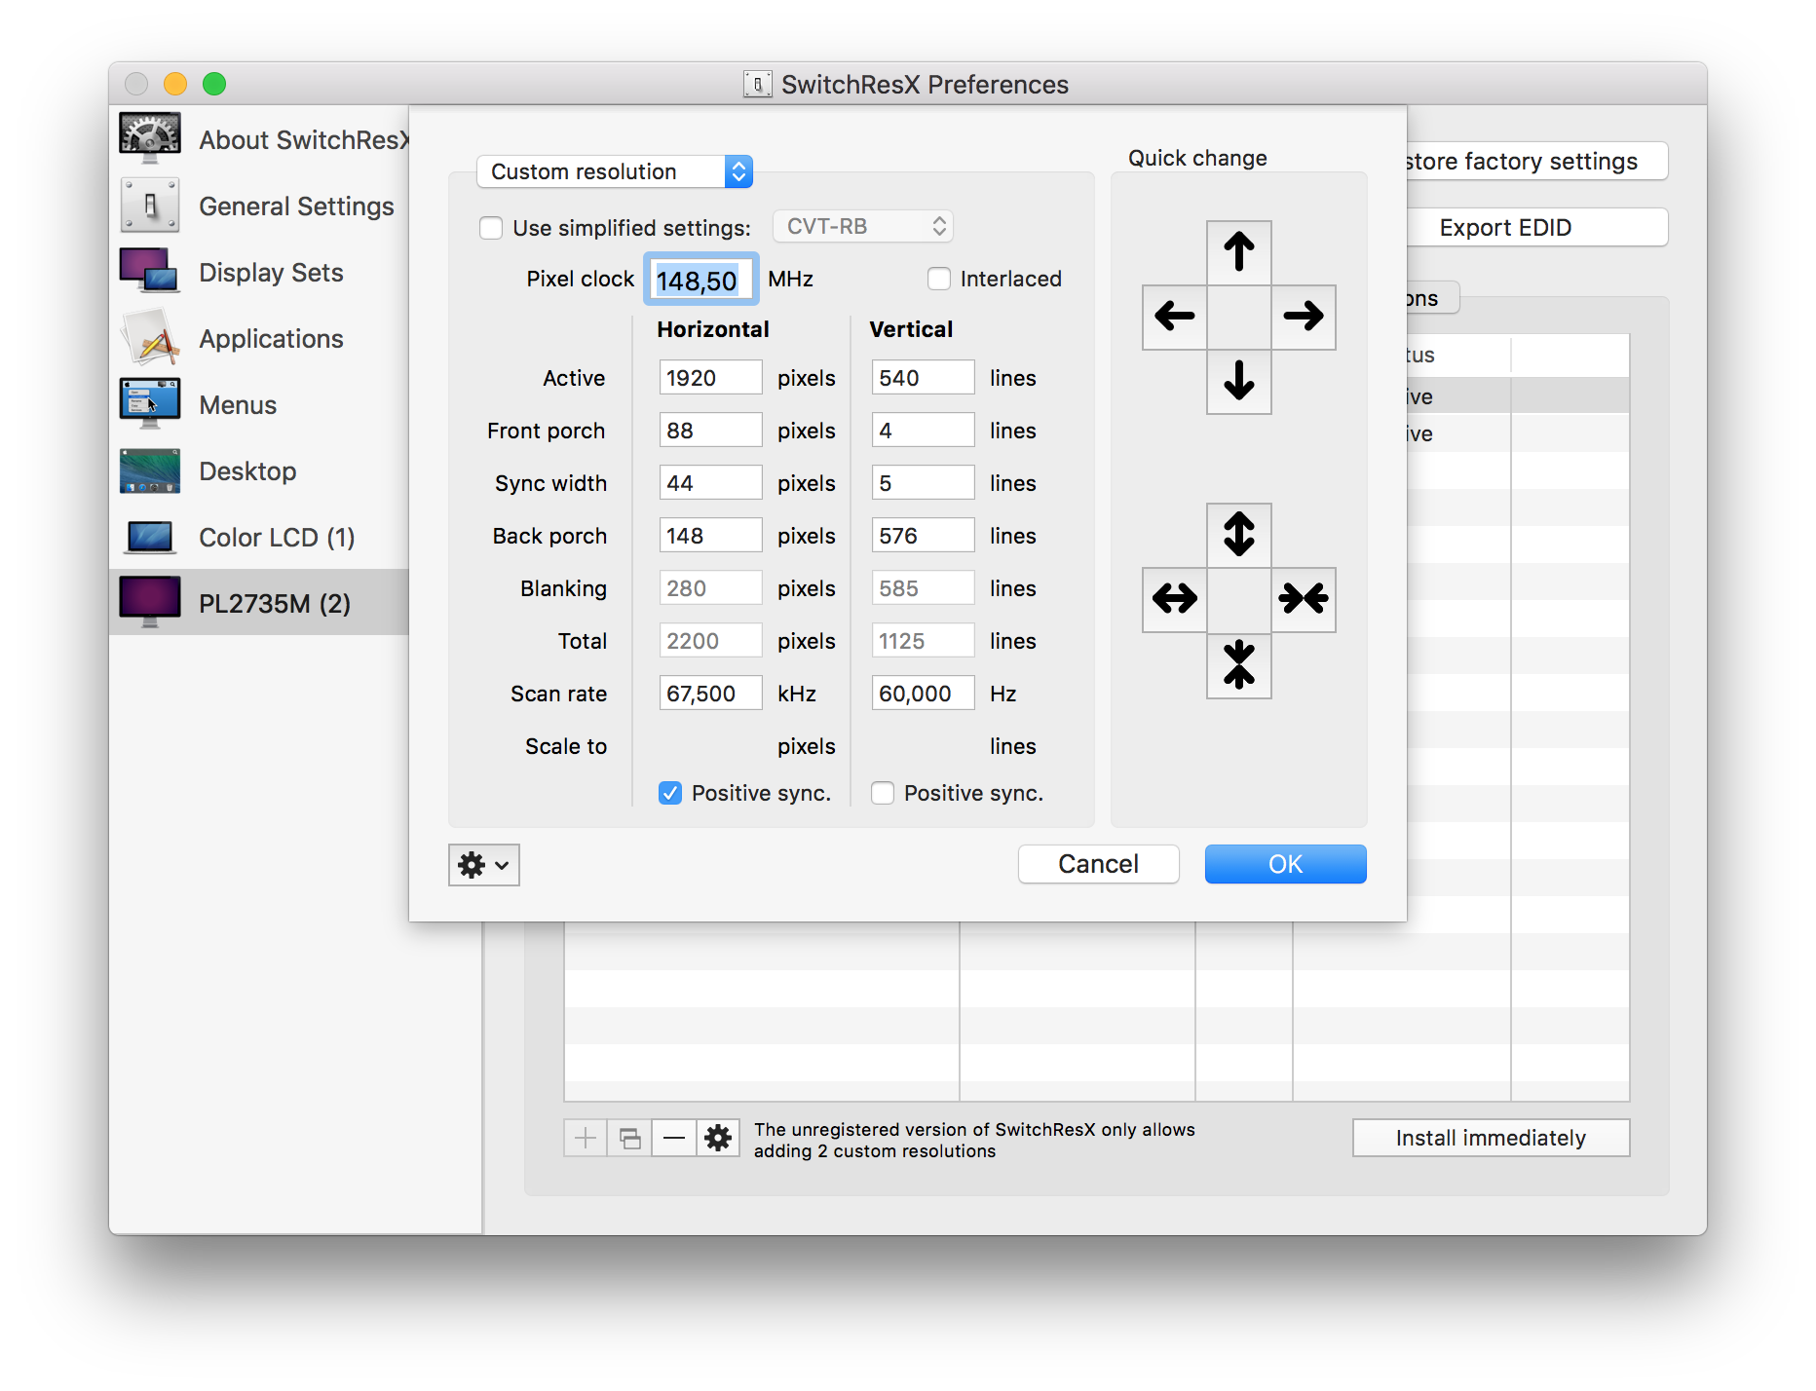Image resolution: width=1816 pixels, height=1391 pixels.
Task: Click the Vertical Total 1125 field
Action: [923, 640]
